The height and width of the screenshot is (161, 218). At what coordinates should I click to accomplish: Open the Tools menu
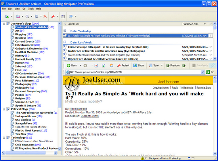[x=31, y=9]
